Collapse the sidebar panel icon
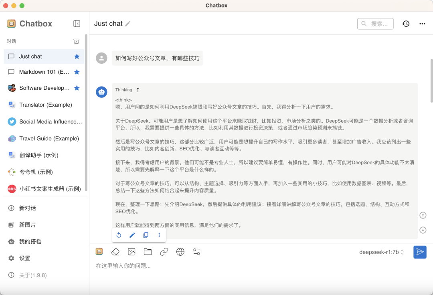The image size is (433, 295). [77, 24]
